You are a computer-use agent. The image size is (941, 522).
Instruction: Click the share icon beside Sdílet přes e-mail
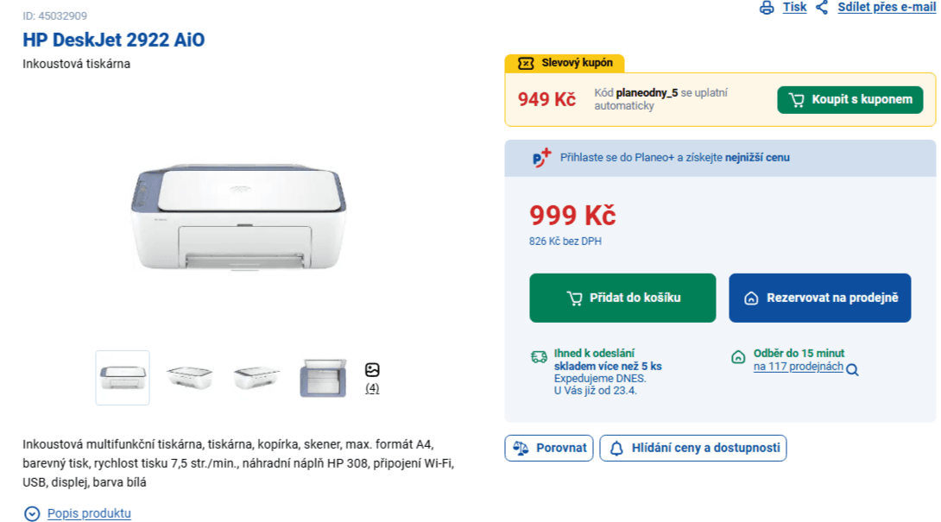[x=822, y=8]
